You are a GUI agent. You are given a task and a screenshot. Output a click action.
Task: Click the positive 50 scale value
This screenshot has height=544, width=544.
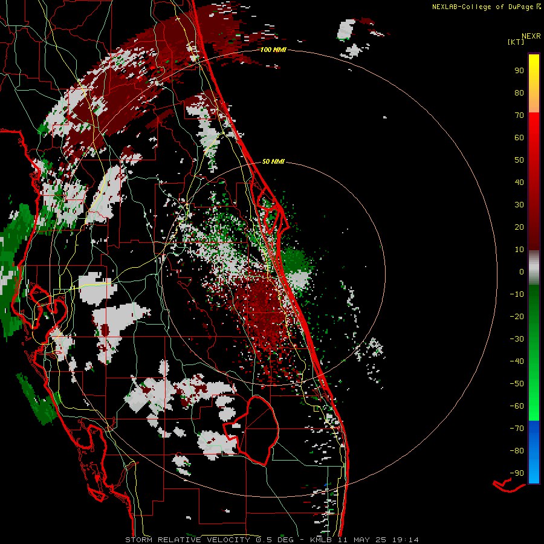click(519, 160)
